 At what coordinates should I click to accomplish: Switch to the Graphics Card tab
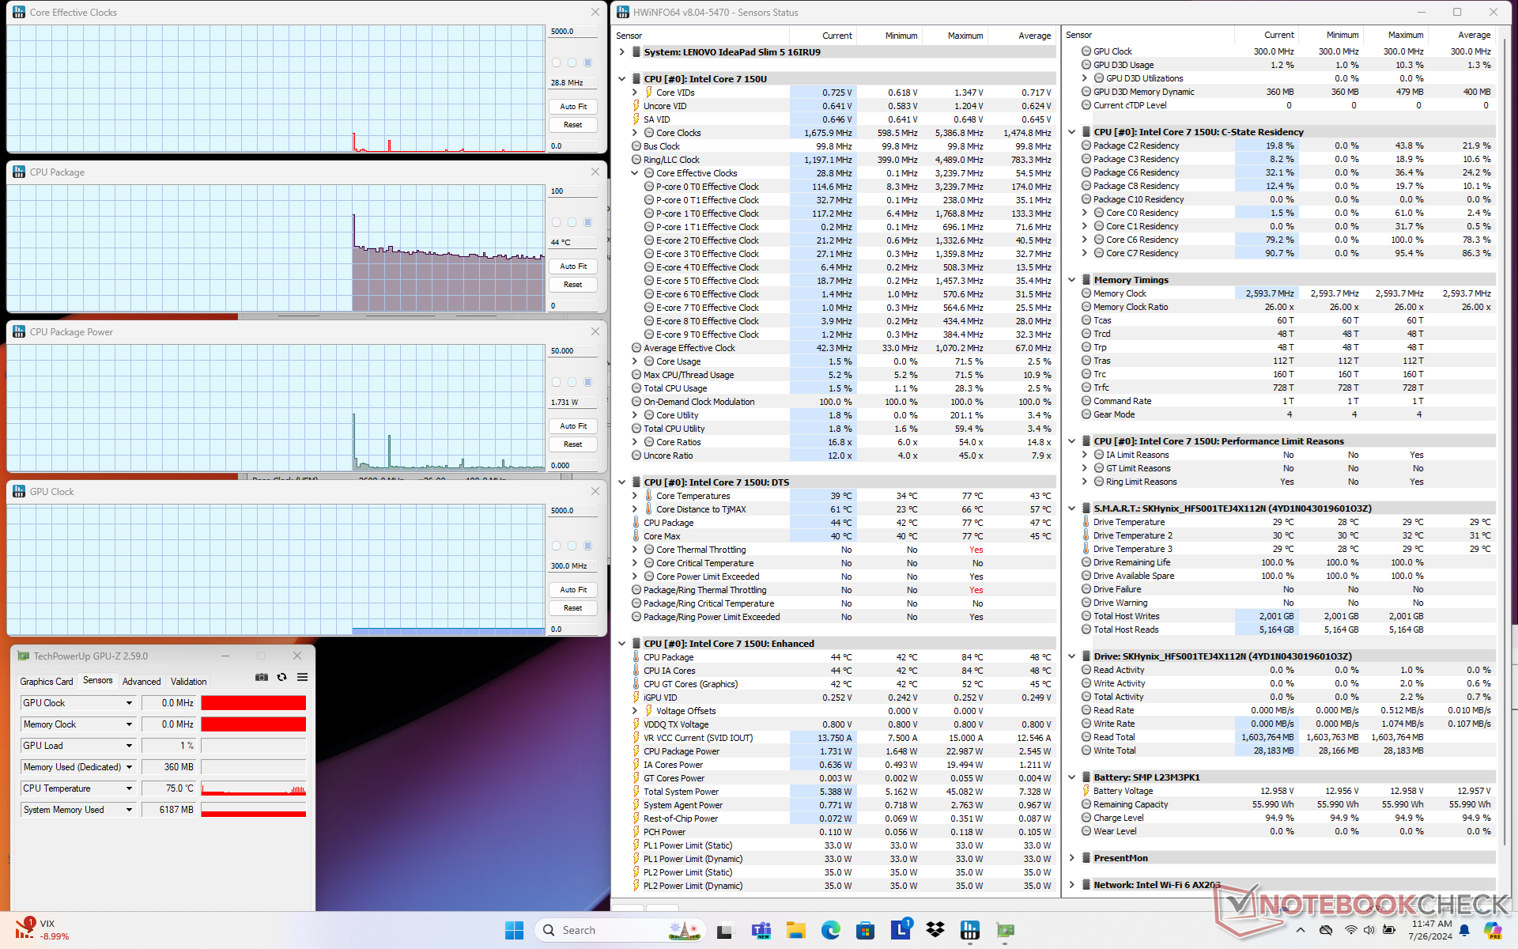tap(46, 681)
